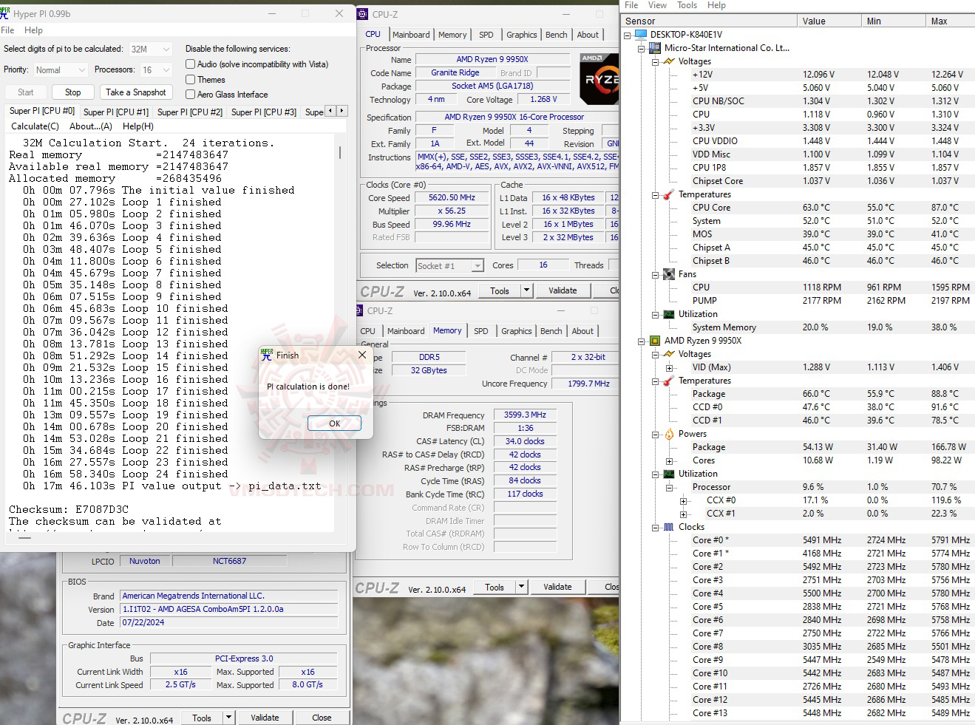Click the Core Speed value 5620.50 MHz
The width and height of the screenshot is (975, 725).
tap(452, 198)
